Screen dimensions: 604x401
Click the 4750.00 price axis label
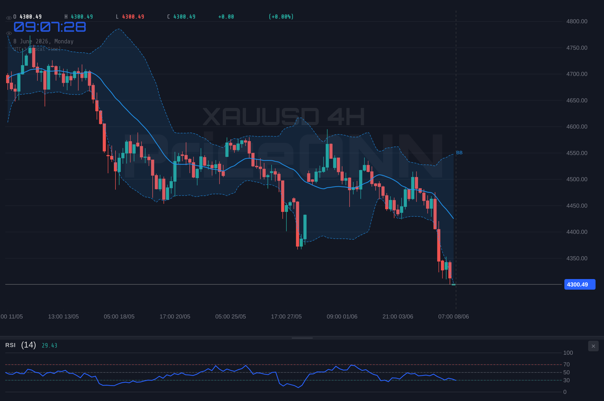click(x=577, y=48)
